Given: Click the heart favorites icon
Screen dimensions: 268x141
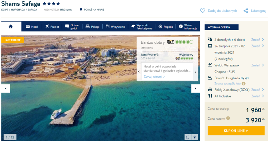Looking at the screenshot, I should pyautogui.click(x=203, y=11).
